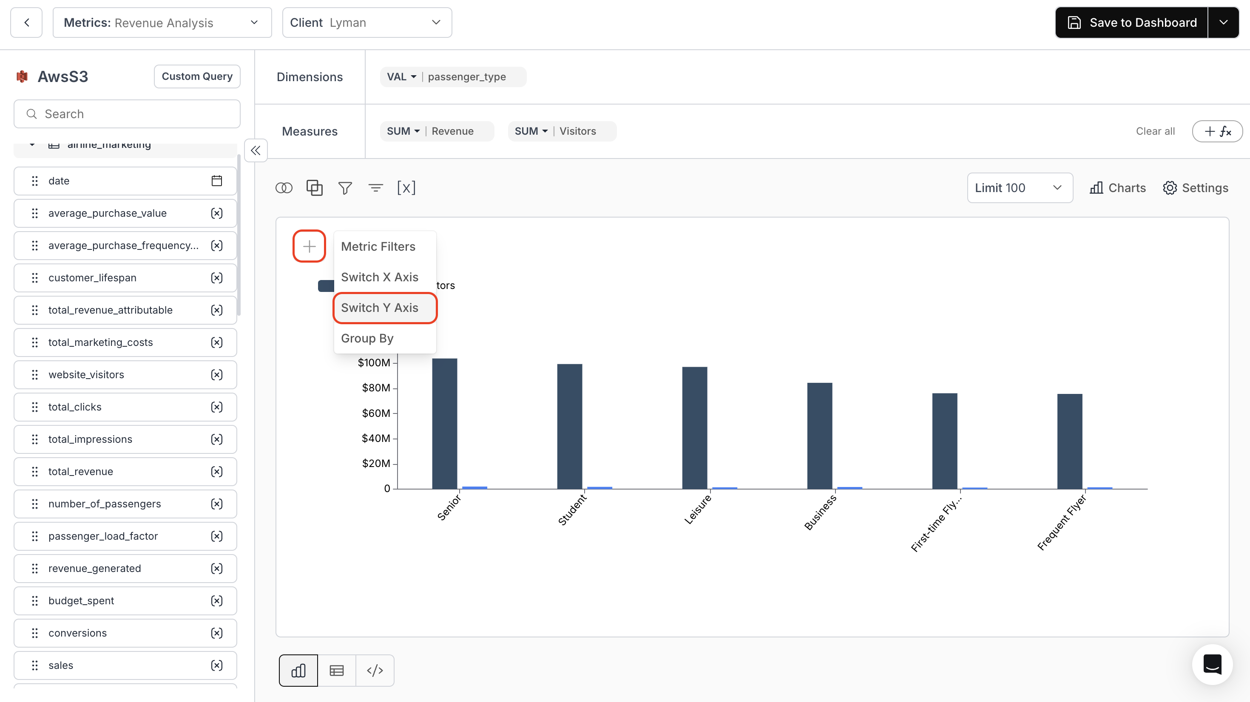Click the copy/duplicate icon in the chart toolbar
Viewport: 1250px width, 702px height.
tap(315, 188)
